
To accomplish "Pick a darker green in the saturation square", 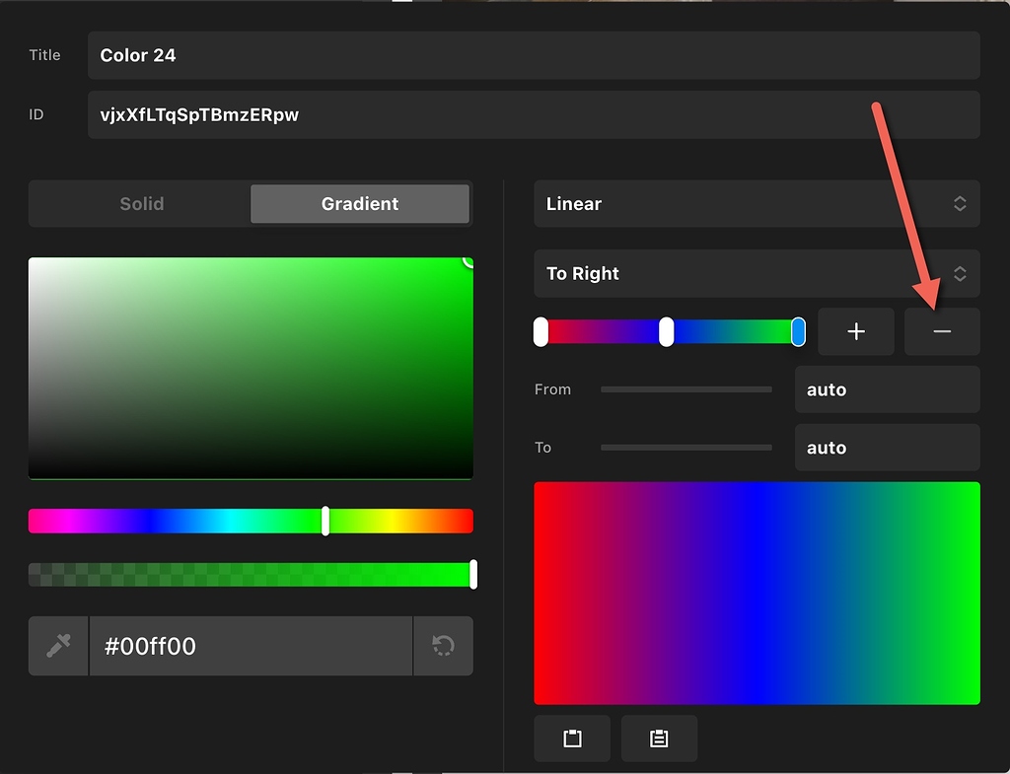I will 395,424.
